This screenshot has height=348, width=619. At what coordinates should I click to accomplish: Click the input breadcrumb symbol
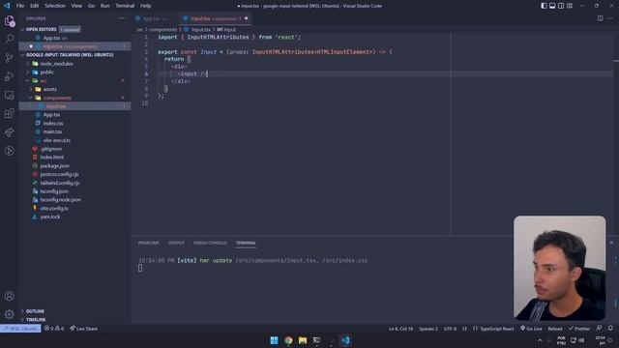tap(226, 30)
